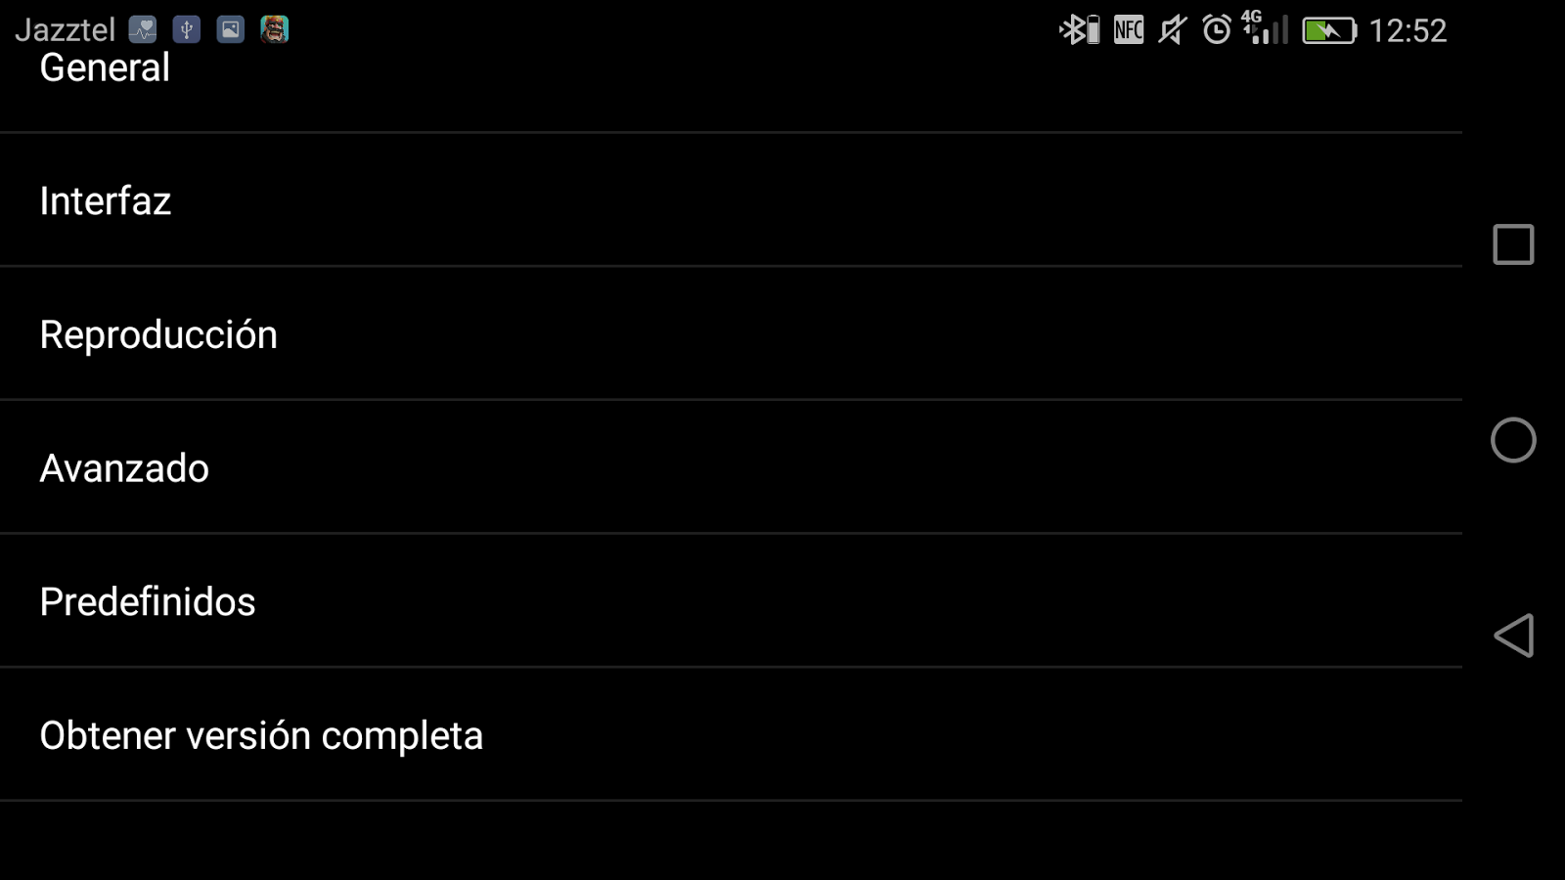The width and height of the screenshot is (1565, 880).
Task: Tap the Clash Royale game notification icon
Action: coord(275,29)
